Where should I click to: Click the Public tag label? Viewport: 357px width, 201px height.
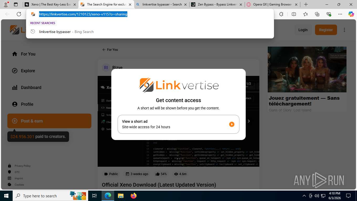tap(111, 174)
